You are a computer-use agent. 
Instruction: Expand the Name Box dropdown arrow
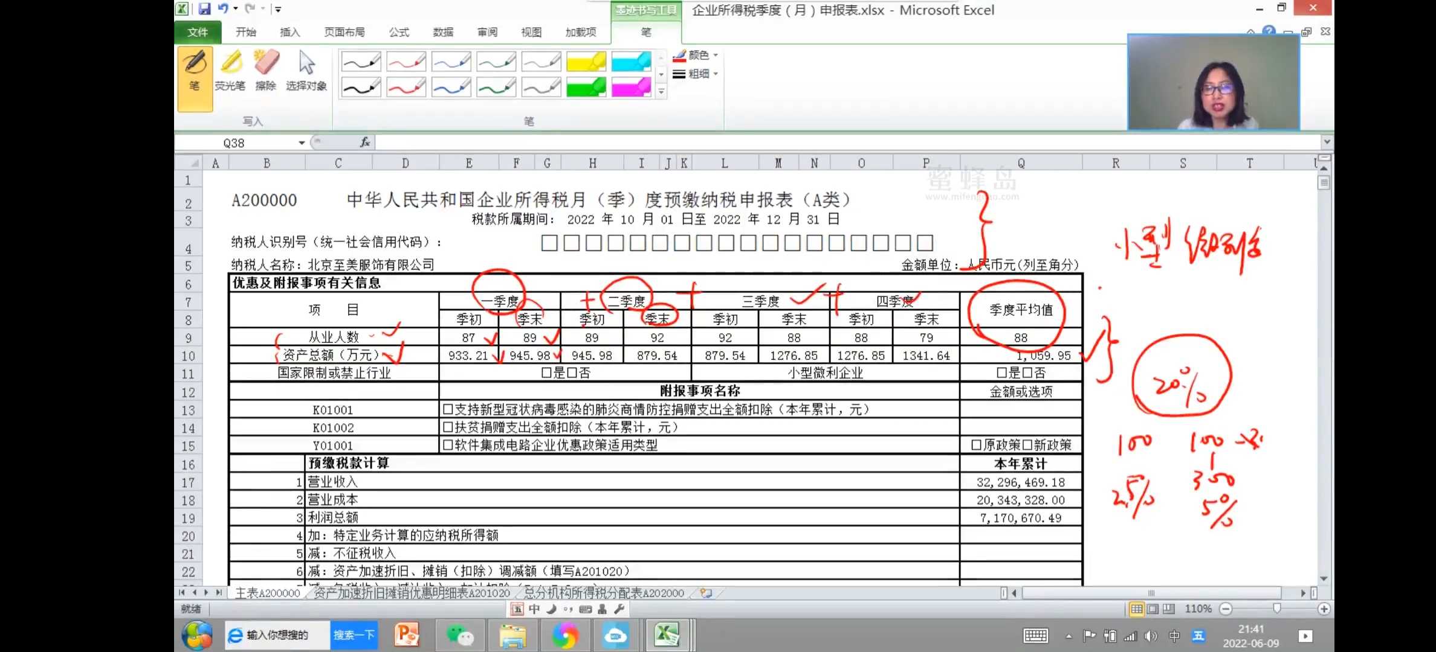[x=302, y=142]
